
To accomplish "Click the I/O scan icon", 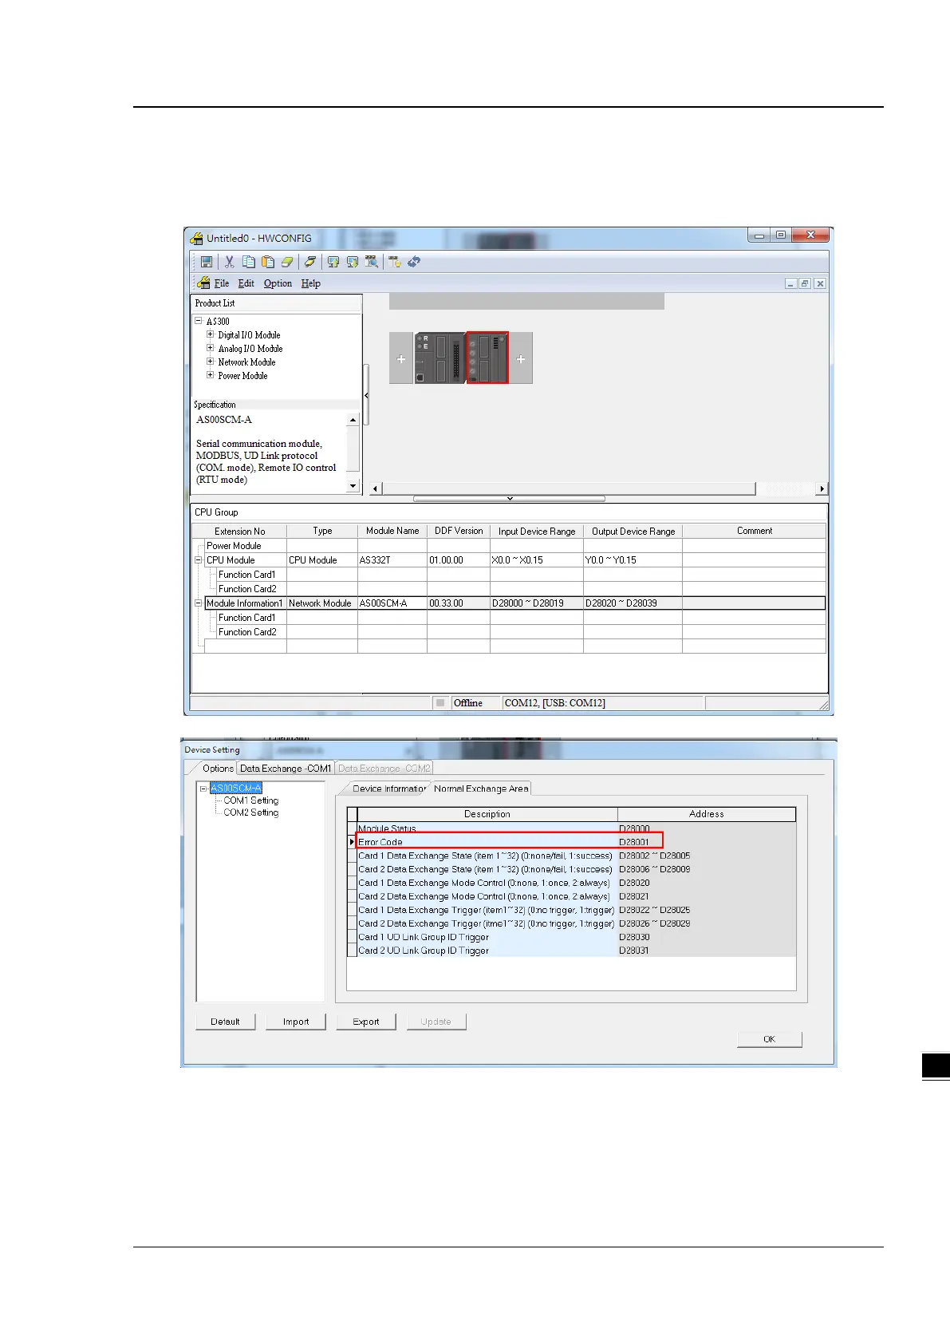I will [x=372, y=262].
